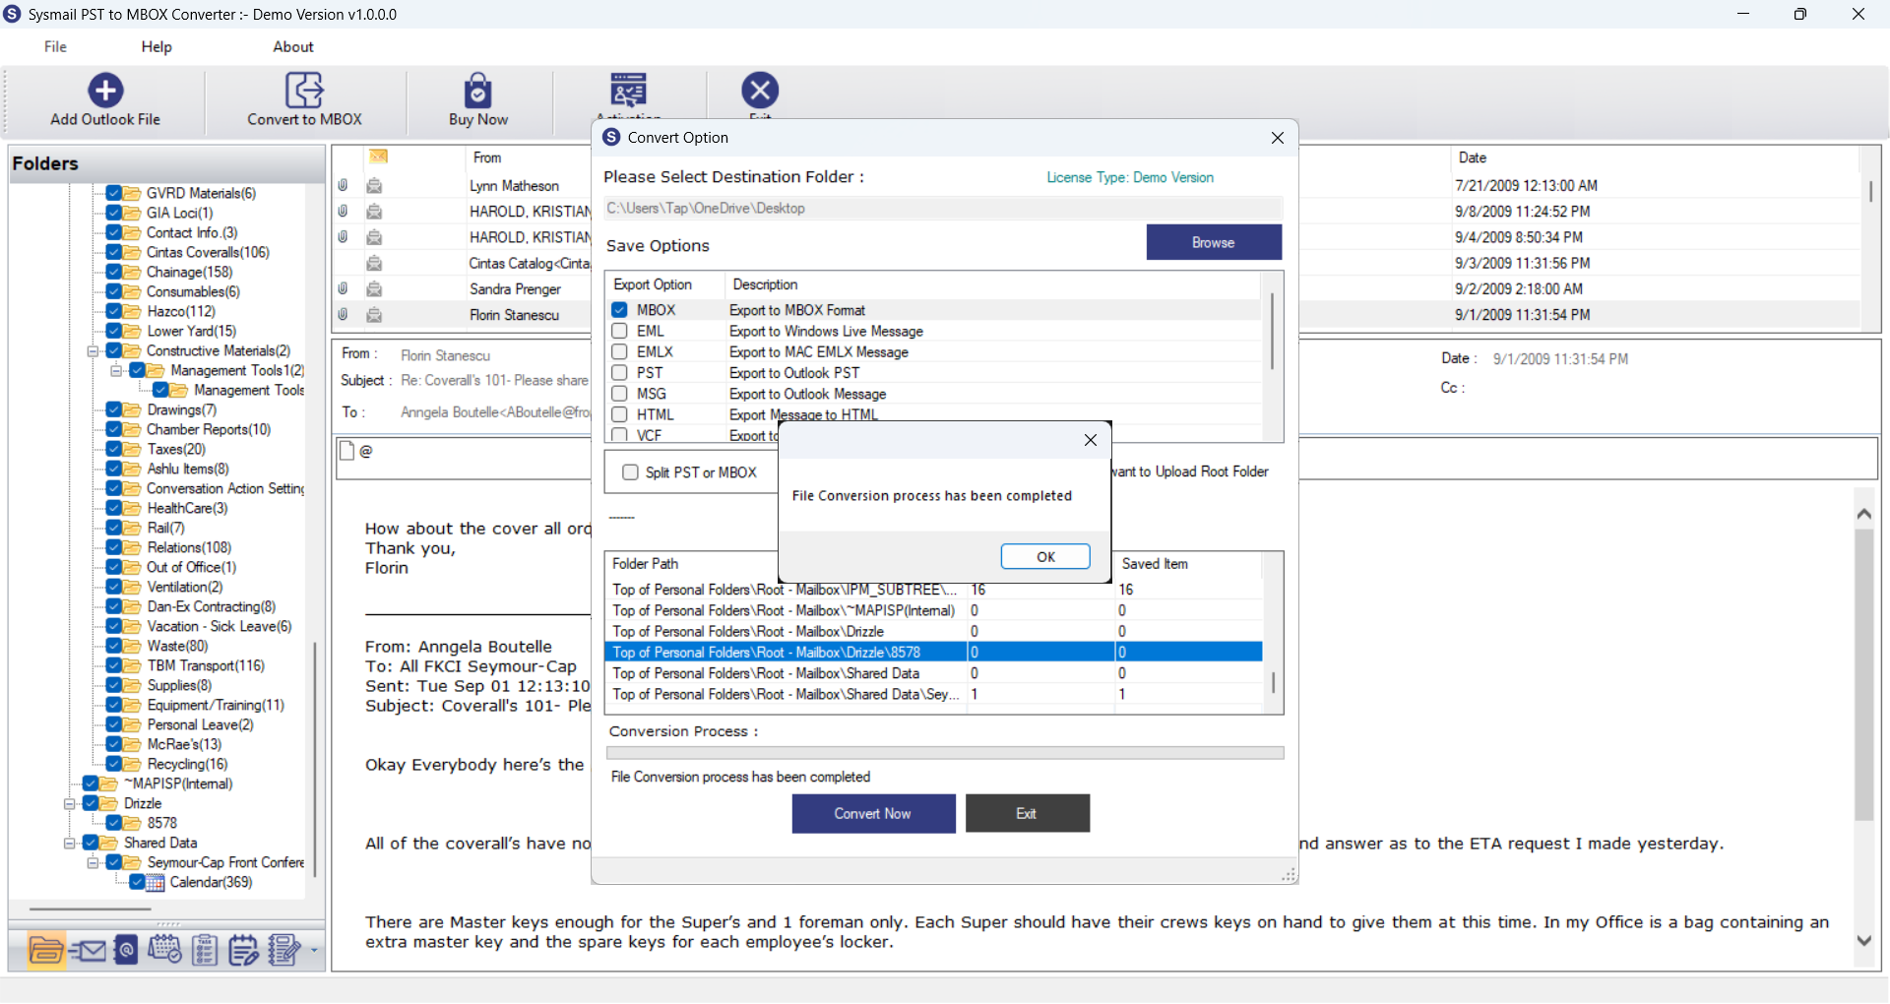Click the From column header
The width and height of the screenshot is (1890, 1004).
(x=487, y=157)
